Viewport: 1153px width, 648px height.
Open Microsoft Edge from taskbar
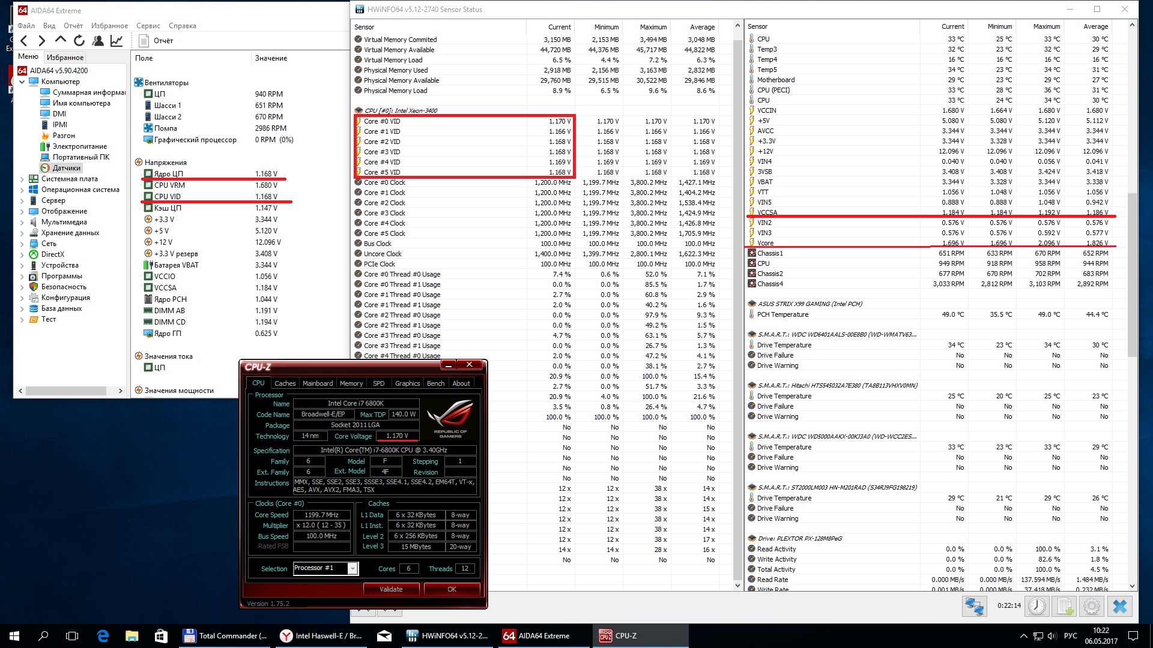point(103,635)
